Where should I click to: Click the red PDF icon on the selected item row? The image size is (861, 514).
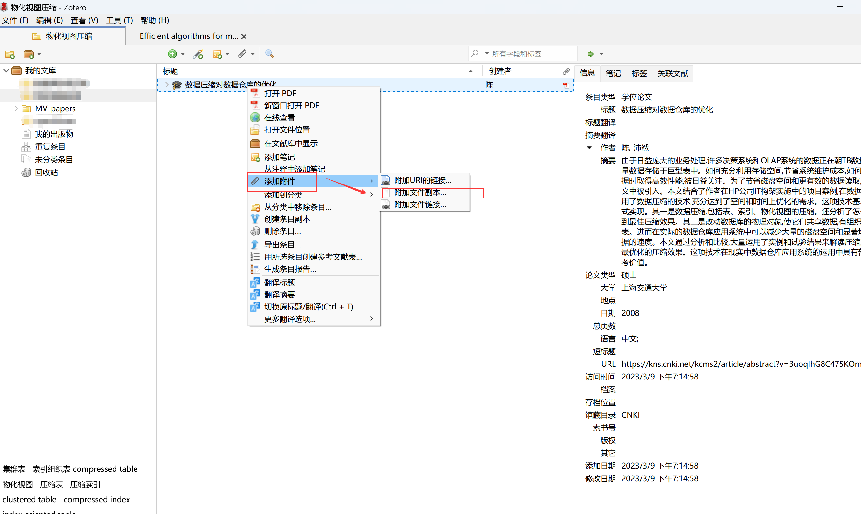pyautogui.click(x=566, y=85)
